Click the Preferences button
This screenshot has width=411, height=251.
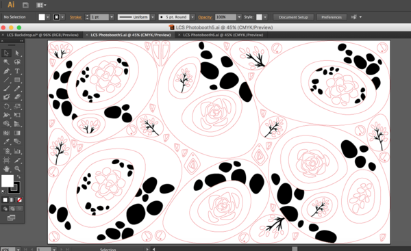[x=332, y=17]
